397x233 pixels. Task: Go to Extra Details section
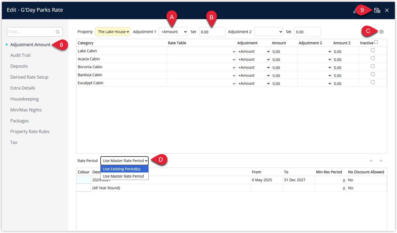23,88
